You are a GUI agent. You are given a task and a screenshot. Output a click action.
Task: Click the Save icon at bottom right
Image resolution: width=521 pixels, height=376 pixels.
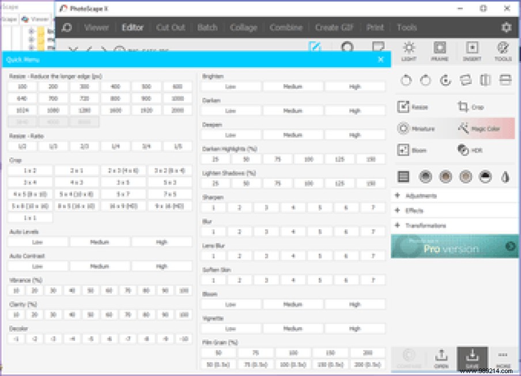[x=472, y=358]
